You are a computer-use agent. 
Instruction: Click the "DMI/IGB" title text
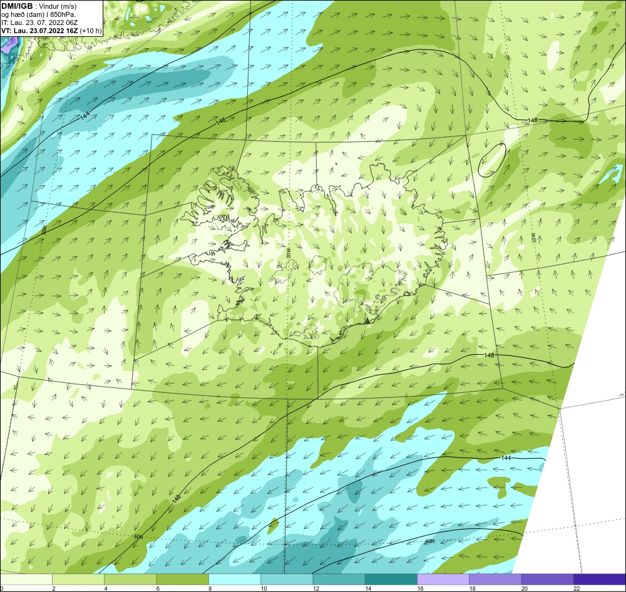pos(17,6)
